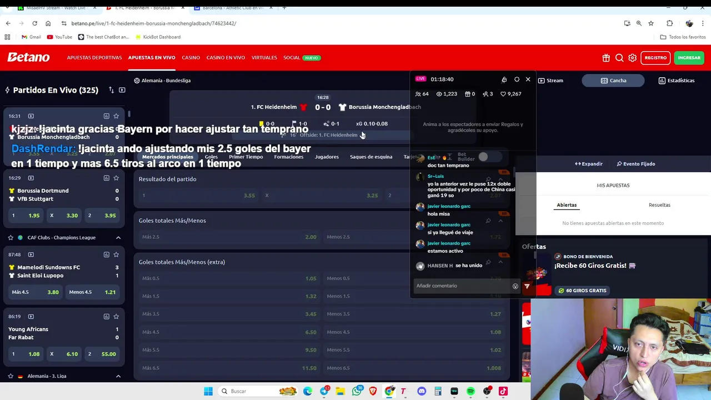Click stream icon on 86:19 match
This screenshot has height=400, width=711.
(x=31, y=316)
